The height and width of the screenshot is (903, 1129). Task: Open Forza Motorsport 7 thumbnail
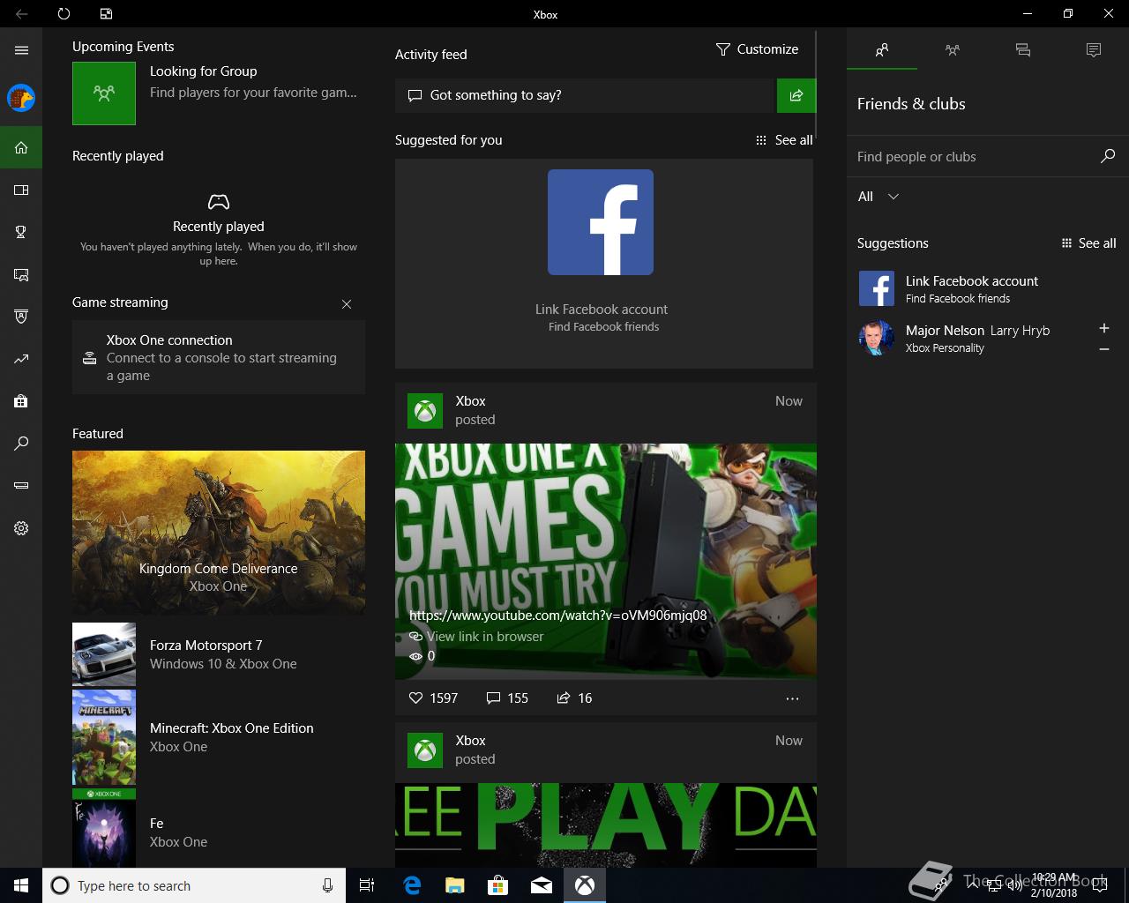click(104, 654)
